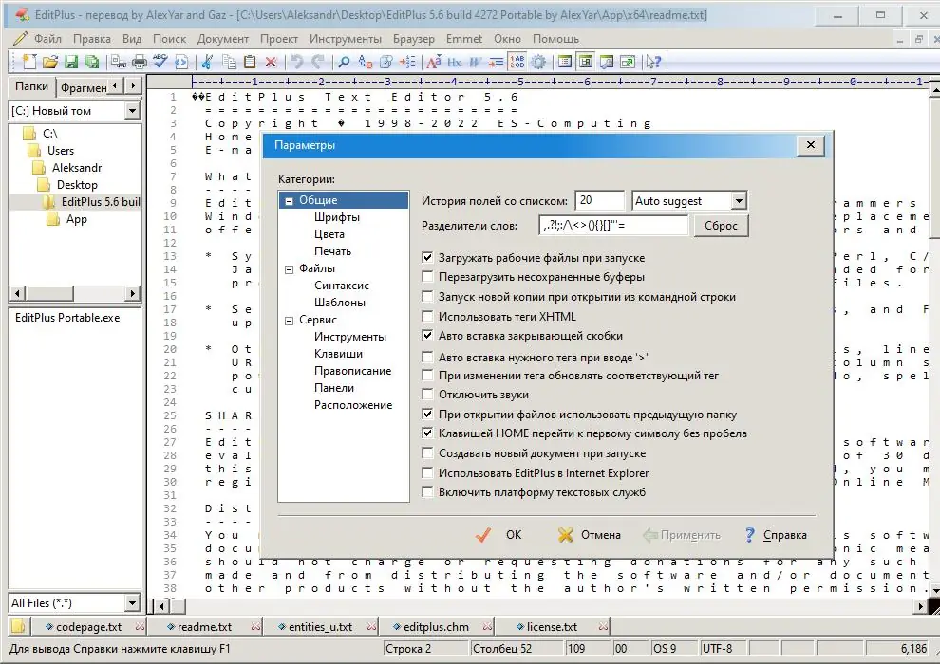This screenshot has height=664, width=940.
Task: Close the codepage.txt tab via x icon
Action: pos(140,627)
